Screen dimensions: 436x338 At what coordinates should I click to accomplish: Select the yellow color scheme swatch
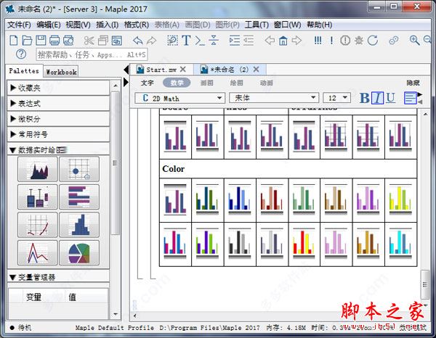pyautogui.click(x=400, y=199)
